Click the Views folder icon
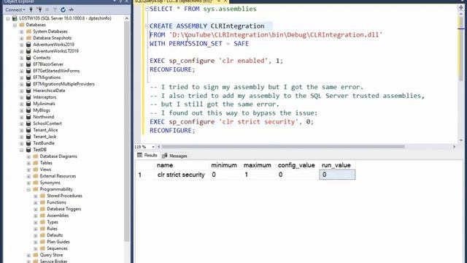Viewport: 467px width, 263px height. (36, 169)
